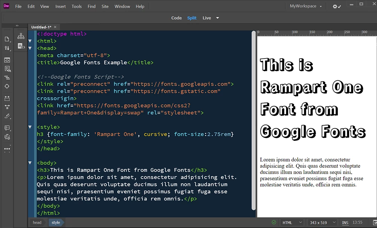Screen dimensions: 377x228
Task: Click the Expand All icon with asterisk
Action: pyautogui.click(x=7, y=107)
